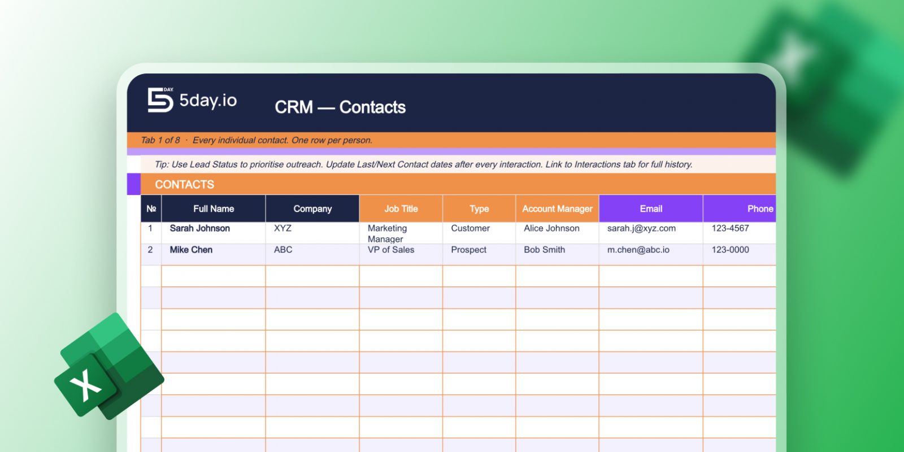904x452 pixels.
Task: Select the 'Customer' type cell
Action: point(479,232)
